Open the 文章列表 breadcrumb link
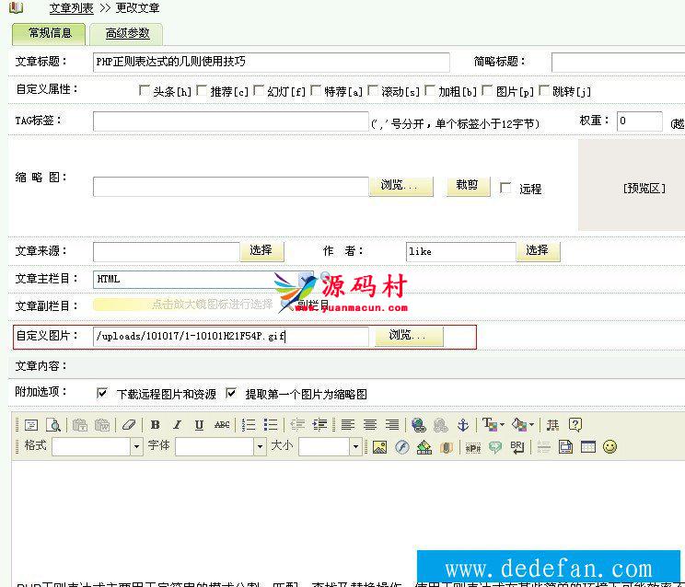 (x=71, y=8)
